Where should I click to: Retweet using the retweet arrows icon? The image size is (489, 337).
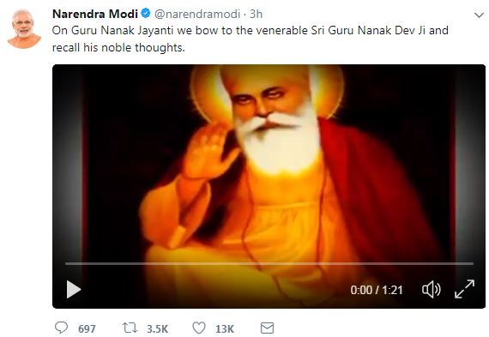130,328
